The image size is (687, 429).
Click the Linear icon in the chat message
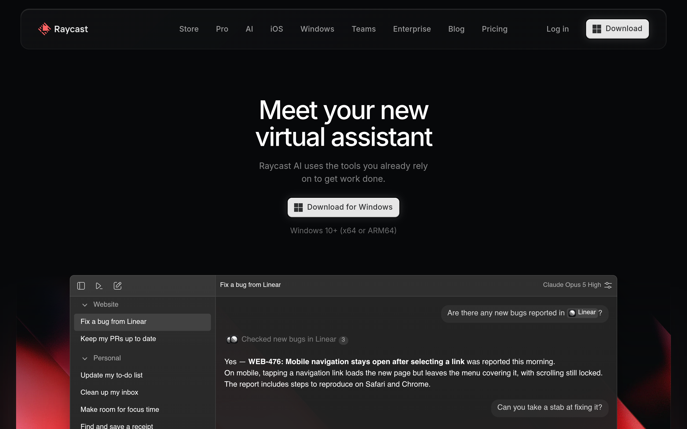[x=572, y=313]
